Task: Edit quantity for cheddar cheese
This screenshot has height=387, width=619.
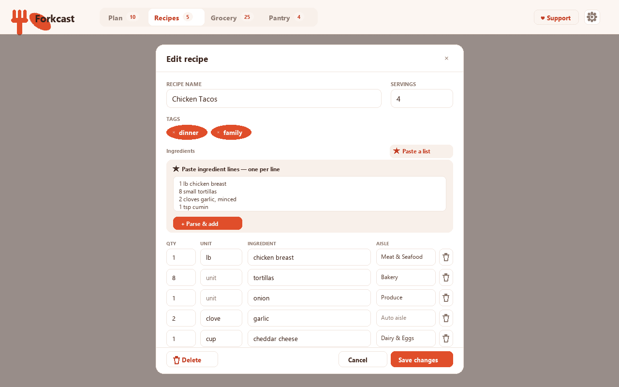Action: [x=181, y=338]
